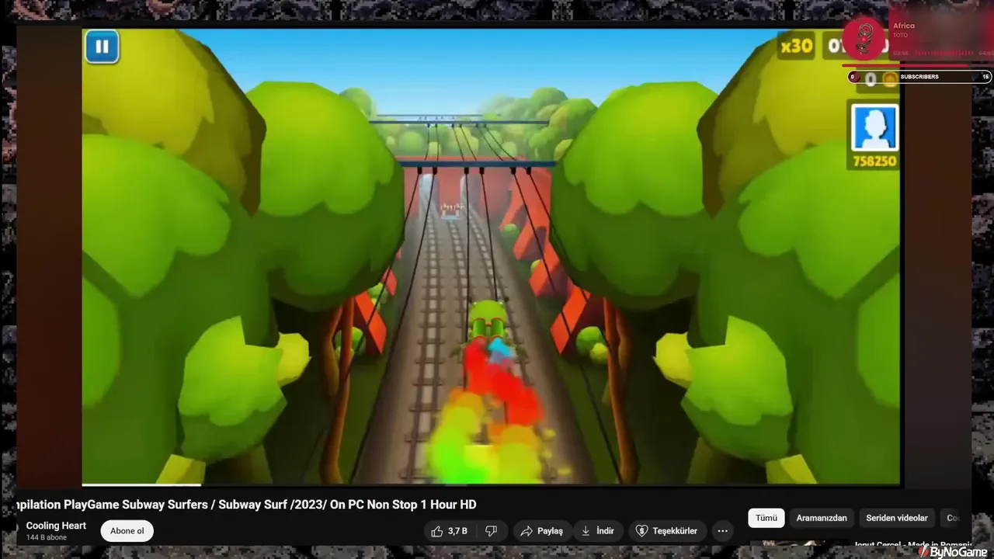Select the Tümü filter chip
The image size is (994, 559).
(766, 518)
